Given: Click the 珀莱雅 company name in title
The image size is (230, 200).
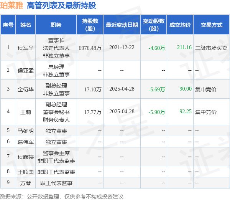Looking at the screenshot, I should point(11,5).
